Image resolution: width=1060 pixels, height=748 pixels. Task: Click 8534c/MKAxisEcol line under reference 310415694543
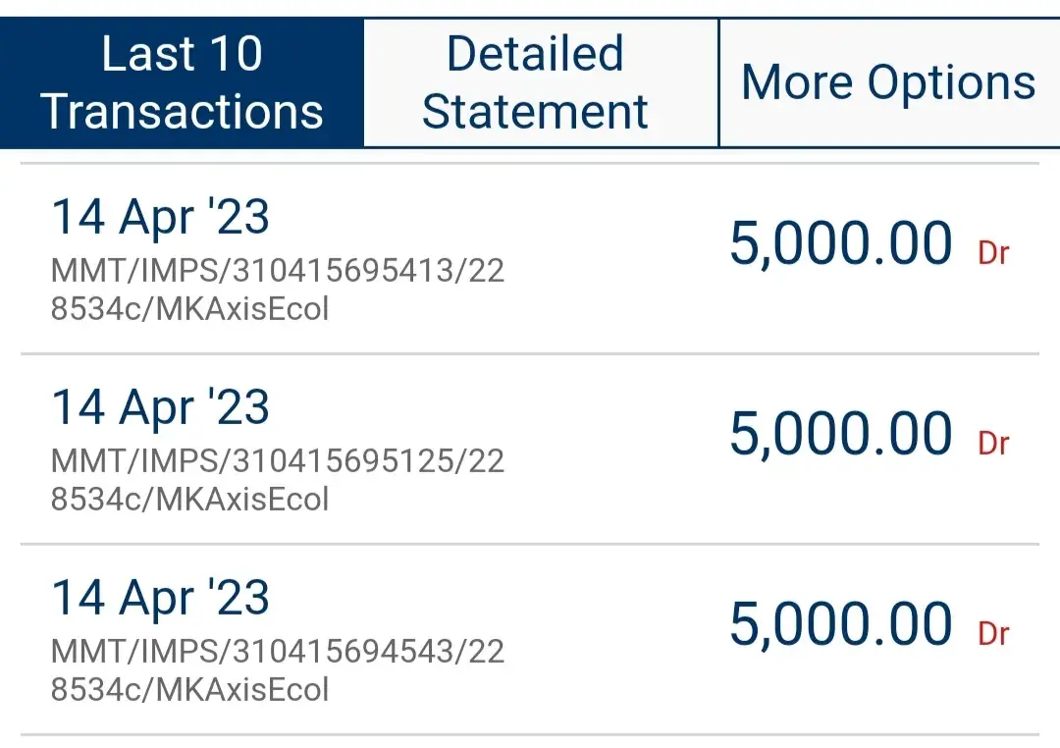pyautogui.click(x=189, y=690)
